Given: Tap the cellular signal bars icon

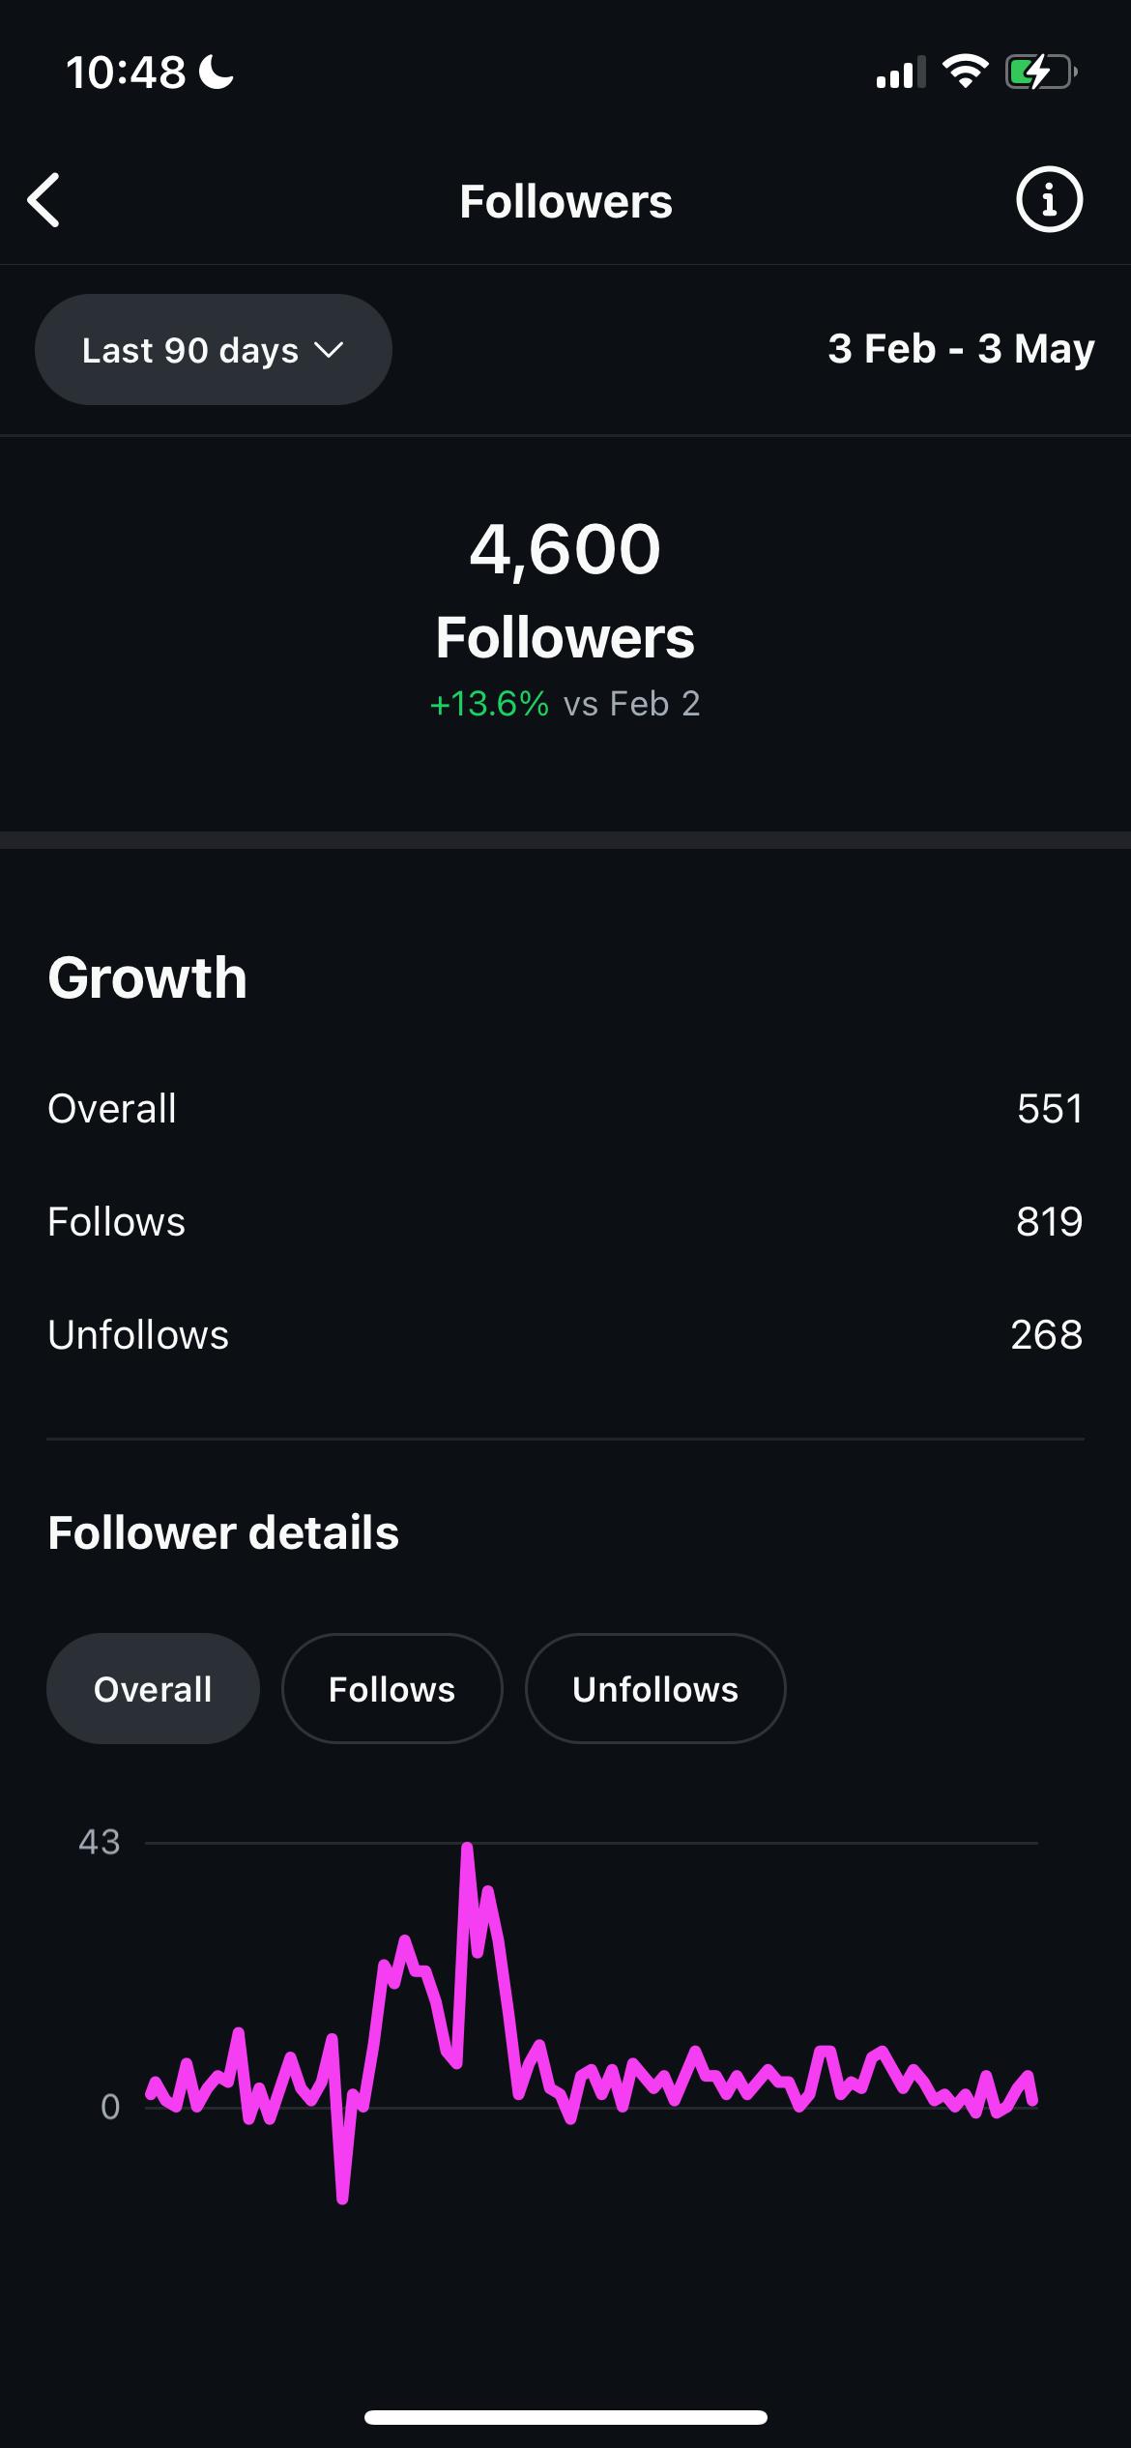Looking at the screenshot, I should [x=900, y=72].
